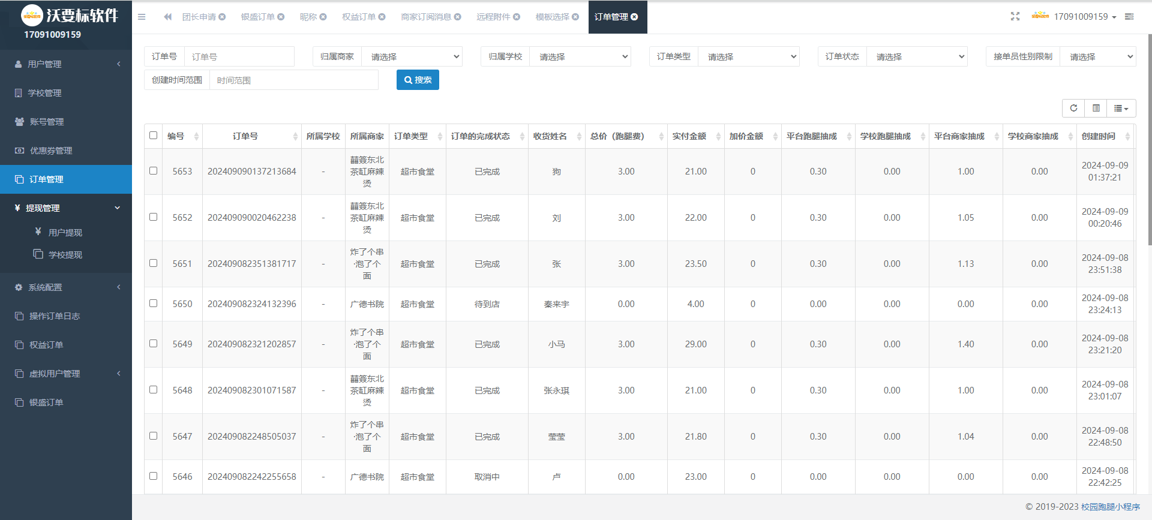This screenshot has width=1152, height=520.
Task: Click the tab scroll-back double arrow icon
Action: point(167,17)
